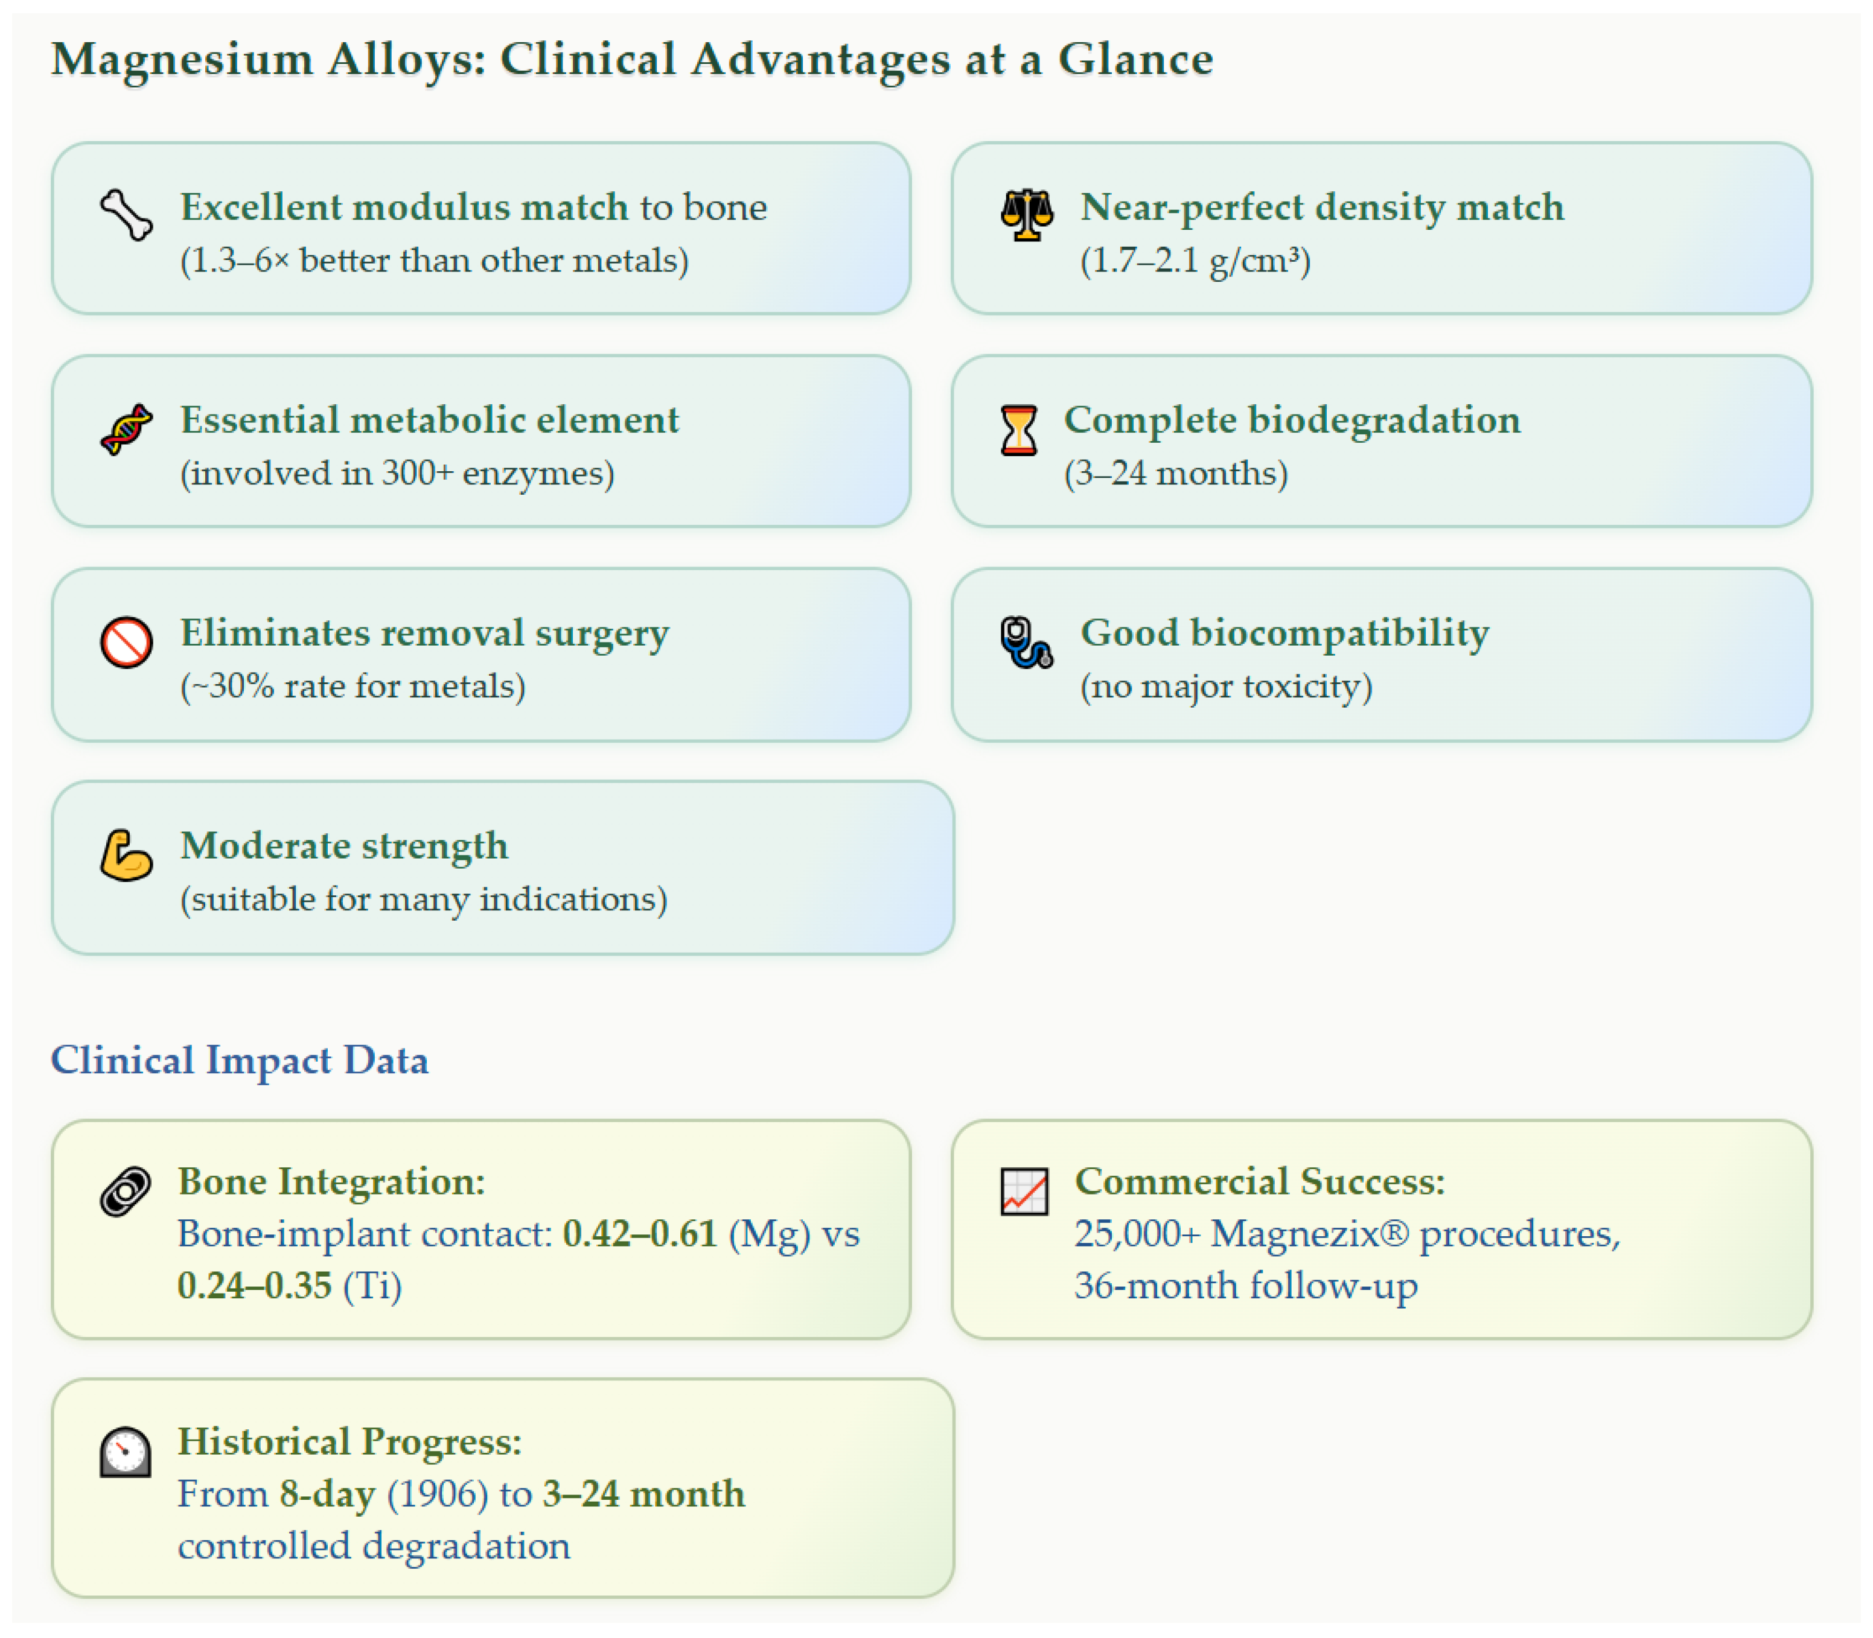Click the timer clock icon for Historical Progress
This screenshot has height=1638, width=1873.
pos(126,1452)
